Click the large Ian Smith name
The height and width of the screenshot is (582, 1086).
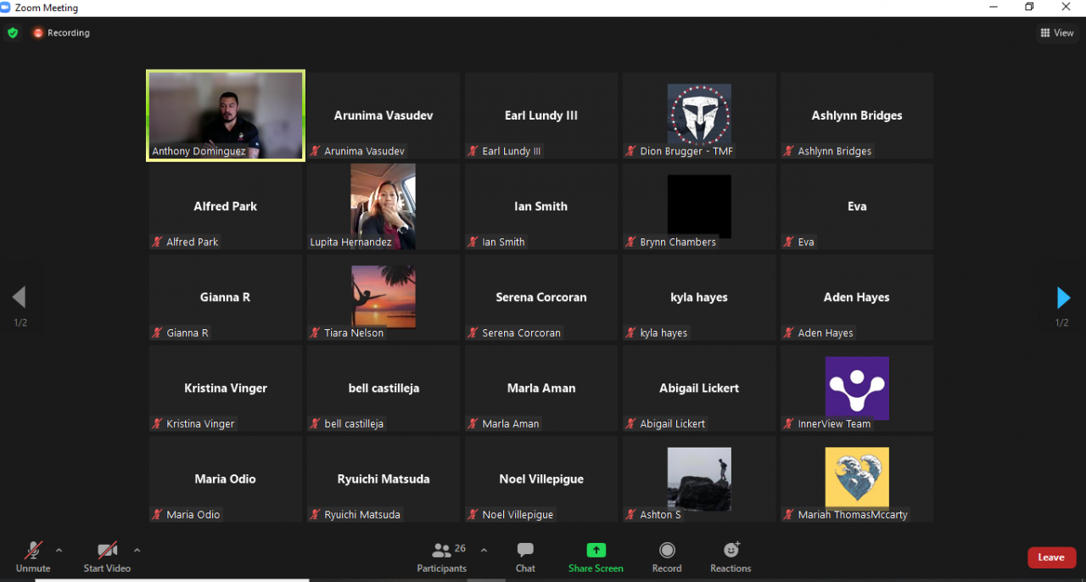541,206
